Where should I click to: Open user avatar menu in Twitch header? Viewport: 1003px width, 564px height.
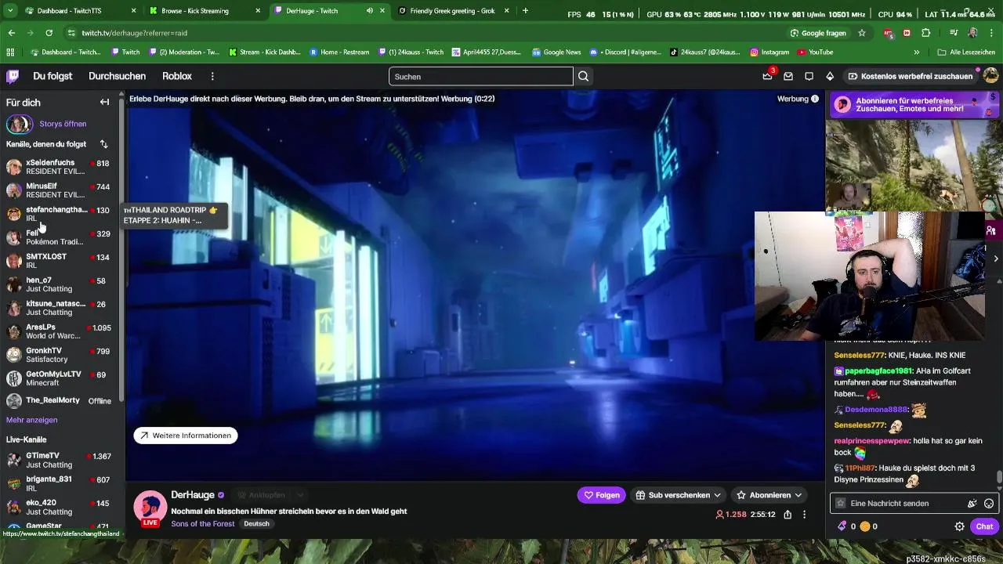(x=990, y=76)
